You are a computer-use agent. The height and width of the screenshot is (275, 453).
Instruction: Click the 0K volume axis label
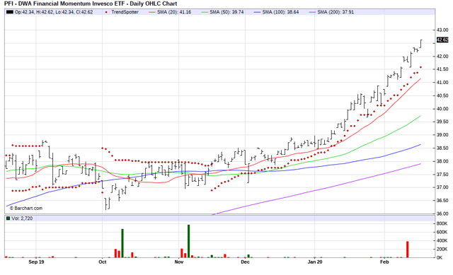[x=440, y=258]
